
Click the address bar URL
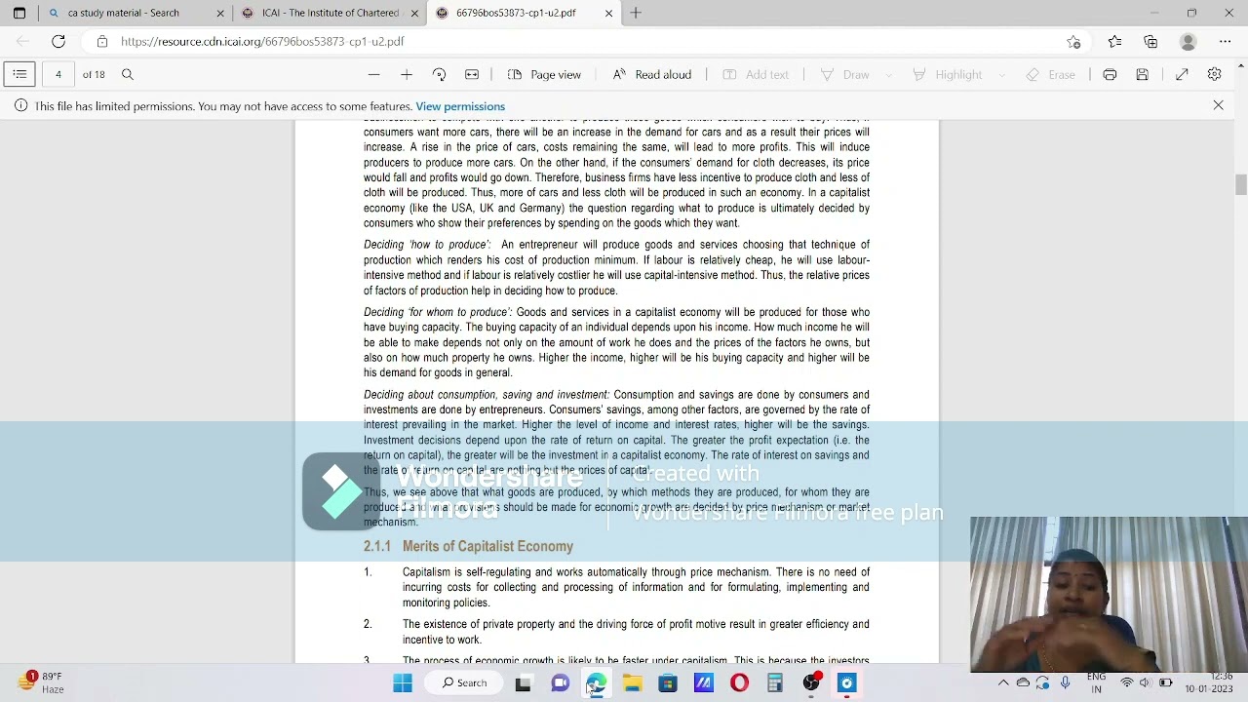point(262,41)
